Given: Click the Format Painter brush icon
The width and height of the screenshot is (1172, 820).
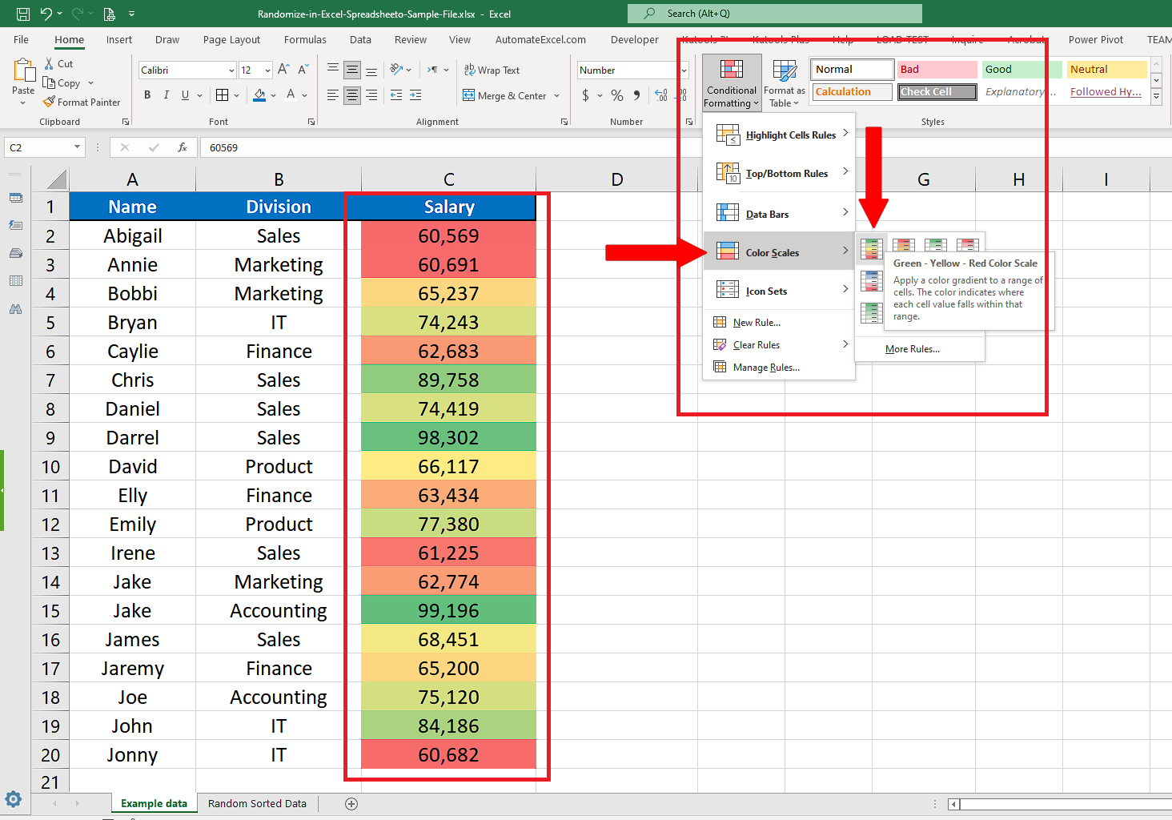Looking at the screenshot, I should tap(50, 102).
